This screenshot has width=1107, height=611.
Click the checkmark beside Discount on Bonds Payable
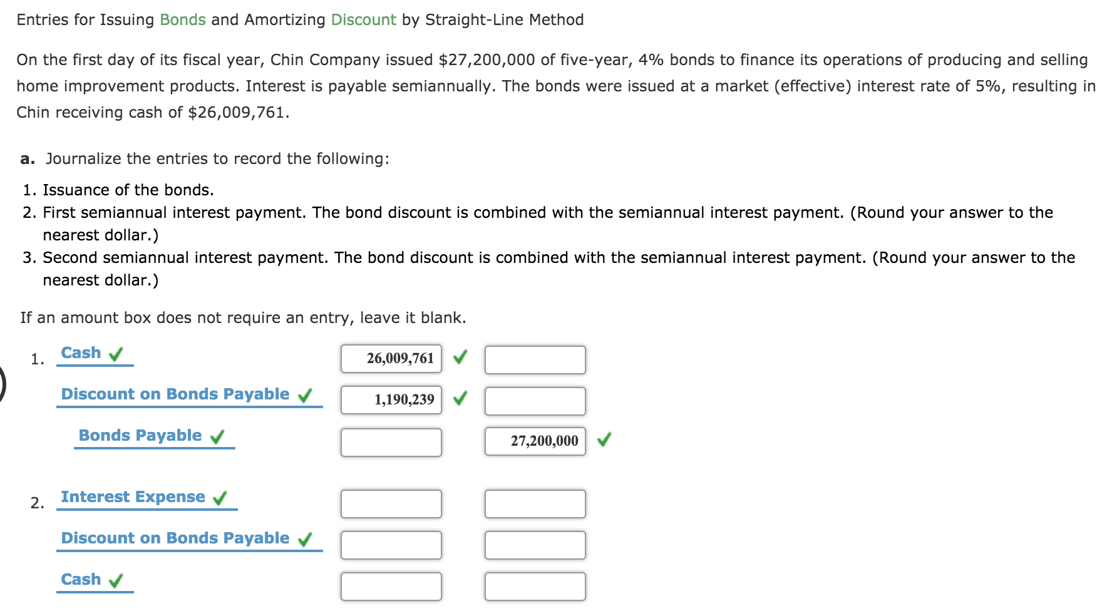[x=305, y=395]
